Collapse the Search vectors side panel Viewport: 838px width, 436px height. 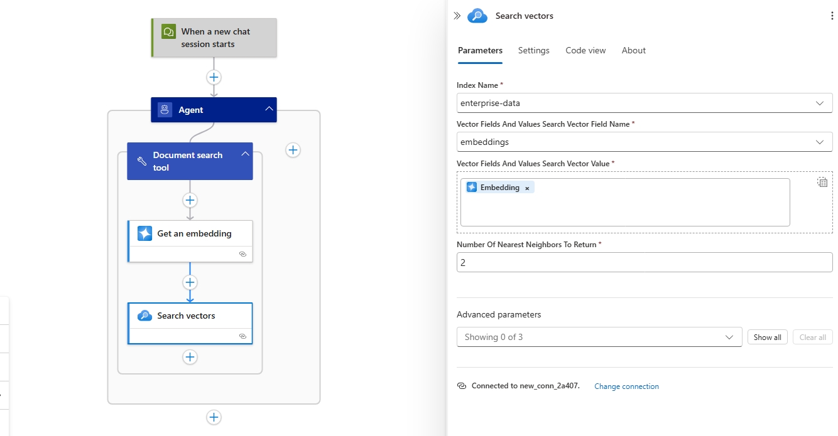coord(457,16)
